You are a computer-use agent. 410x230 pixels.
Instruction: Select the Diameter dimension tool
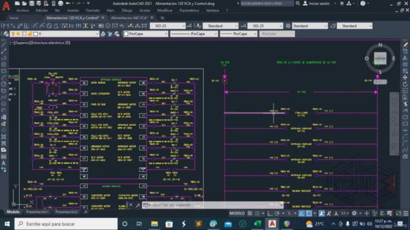[49, 26]
